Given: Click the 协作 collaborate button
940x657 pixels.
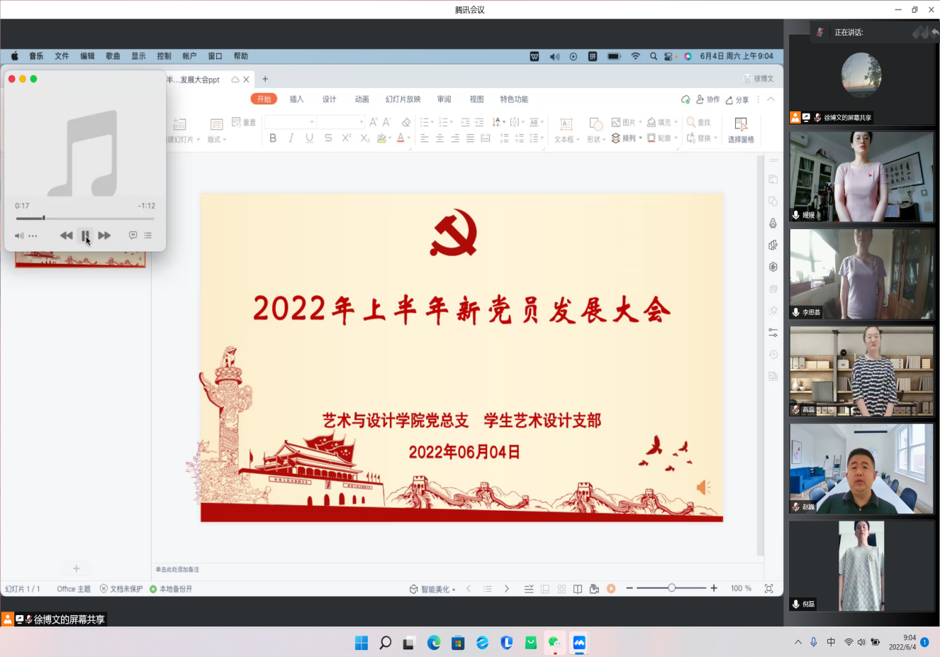Looking at the screenshot, I should (707, 99).
